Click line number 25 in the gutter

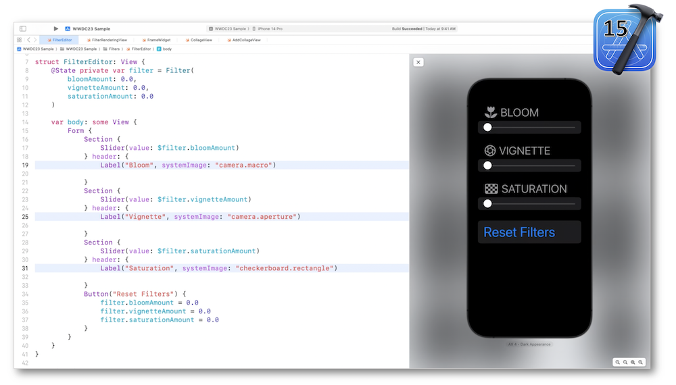pos(25,217)
